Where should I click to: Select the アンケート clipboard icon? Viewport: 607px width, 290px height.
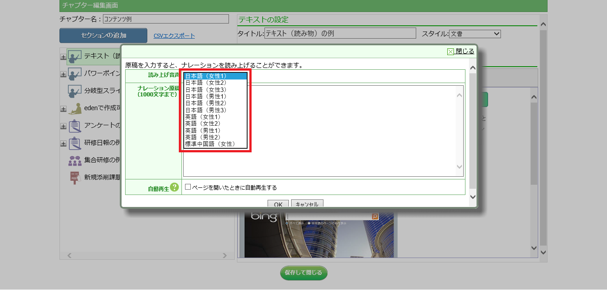pyautogui.click(x=75, y=126)
